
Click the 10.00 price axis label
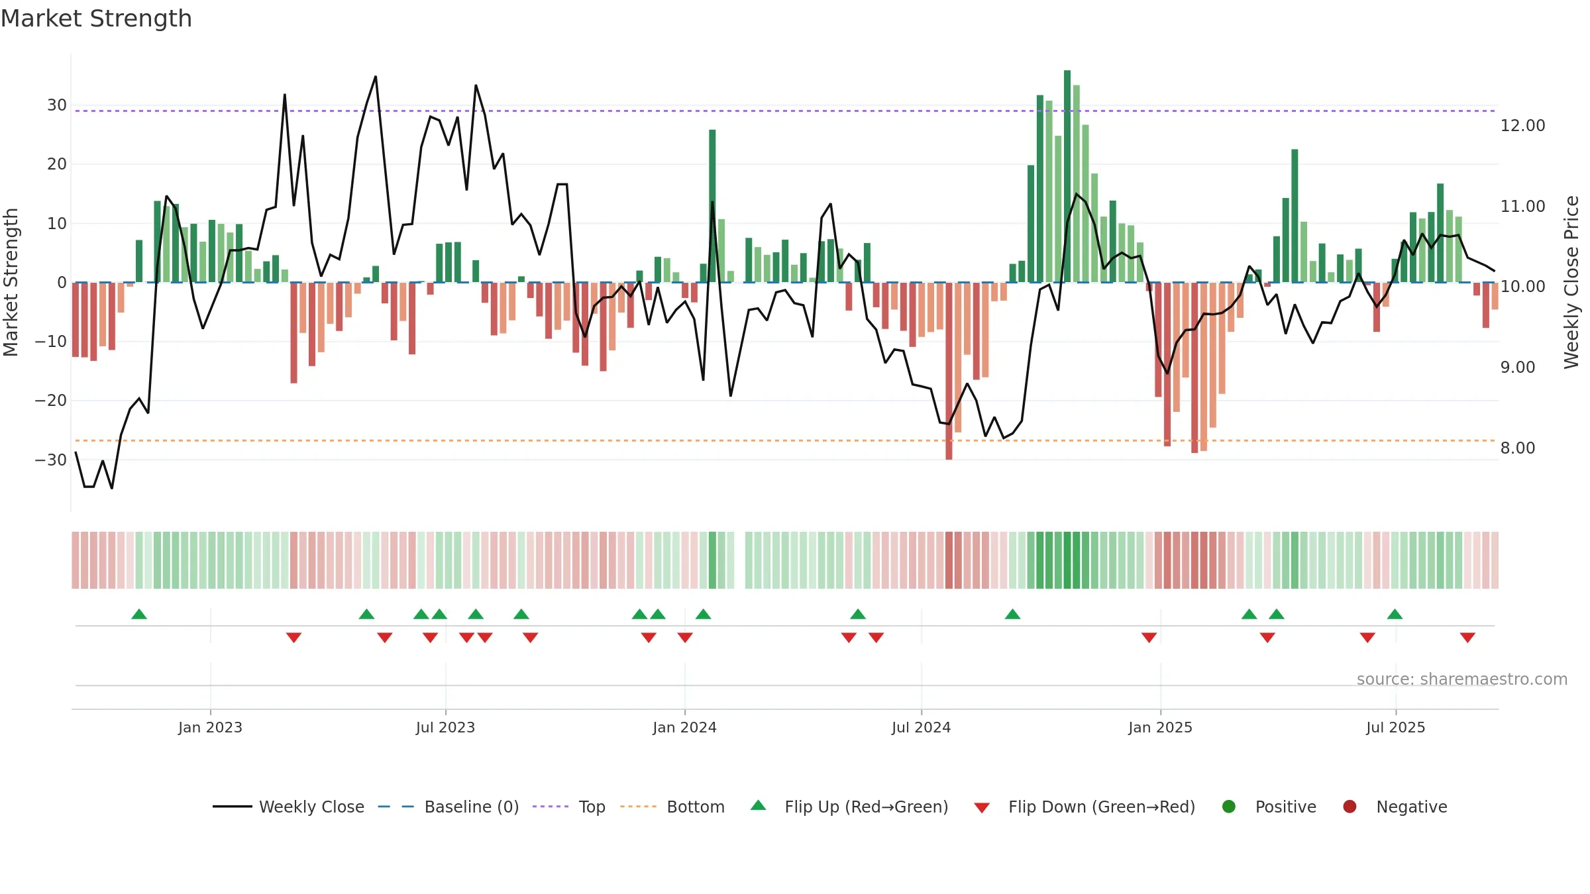tap(1522, 286)
